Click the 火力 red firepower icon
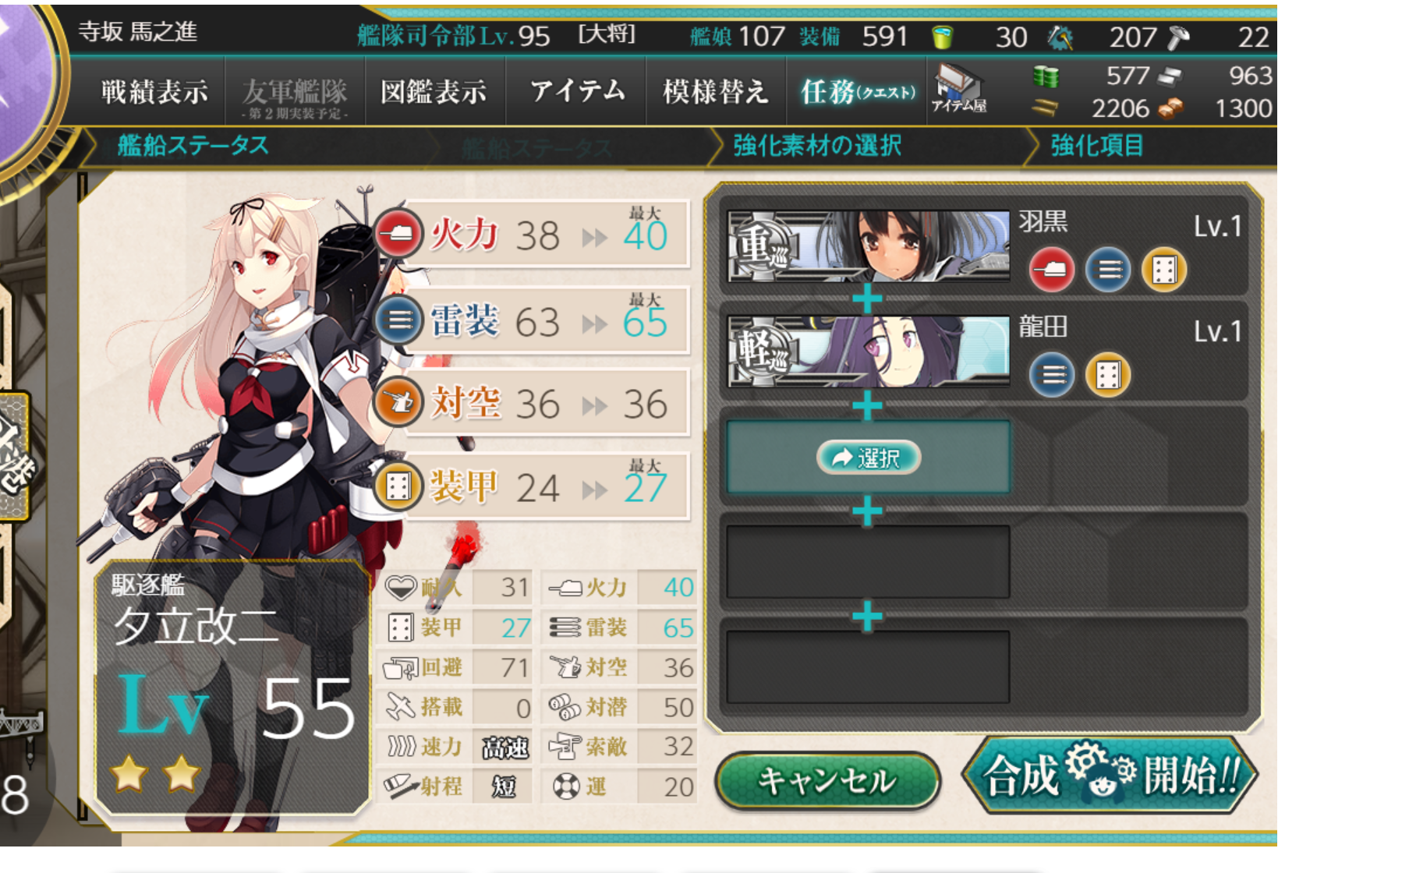 (x=398, y=234)
